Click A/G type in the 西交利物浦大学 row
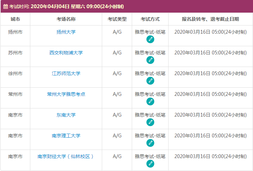The width and height of the screenshot is (253, 171). (x=117, y=53)
